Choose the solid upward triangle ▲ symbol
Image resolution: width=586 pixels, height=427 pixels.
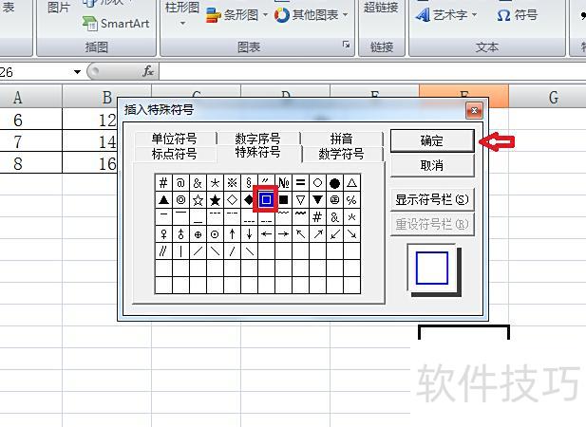pos(163,200)
